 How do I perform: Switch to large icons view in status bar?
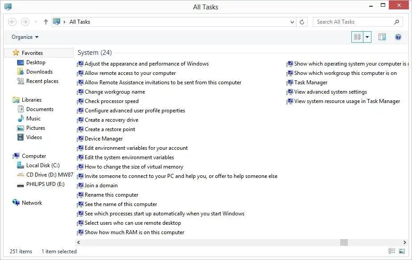(402, 252)
